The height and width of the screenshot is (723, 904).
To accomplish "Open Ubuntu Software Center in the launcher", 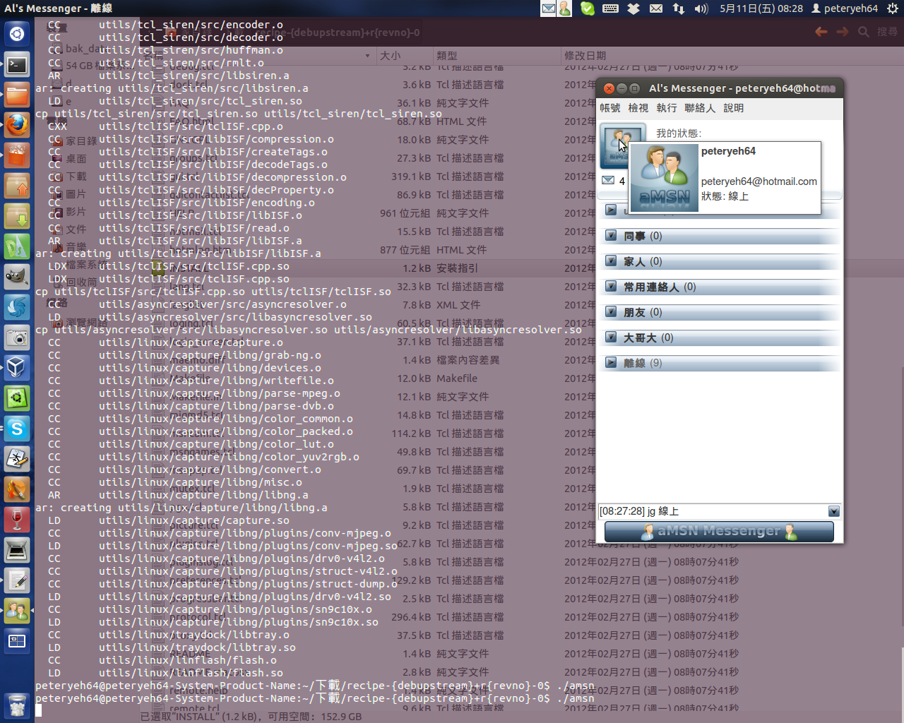I will tap(17, 155).
